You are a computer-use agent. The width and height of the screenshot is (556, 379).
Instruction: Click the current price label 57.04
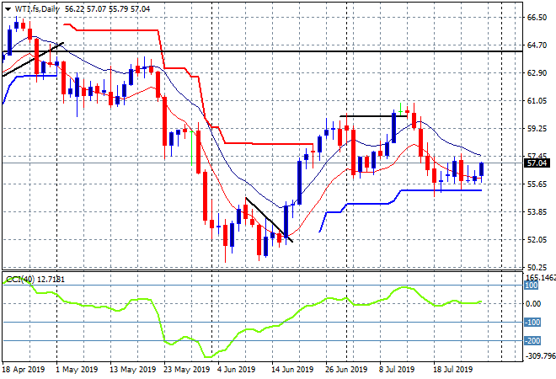coord(537,163)
